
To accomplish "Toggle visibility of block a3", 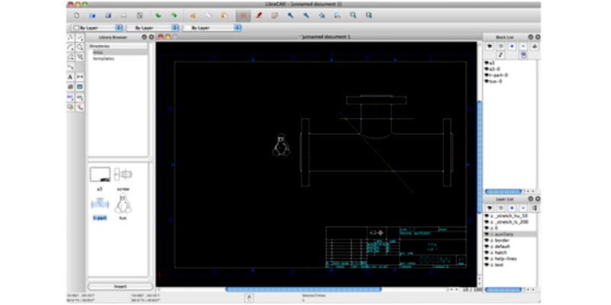I will click(x=487, y=63).
